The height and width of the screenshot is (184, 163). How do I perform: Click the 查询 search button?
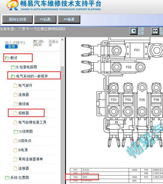pyautogui.click(x=11, y=46)
